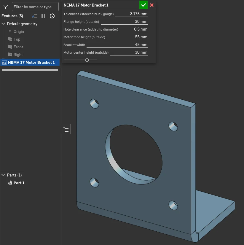Select Part 1 in Parts list
244x245 pixels.
click(19, 183)
